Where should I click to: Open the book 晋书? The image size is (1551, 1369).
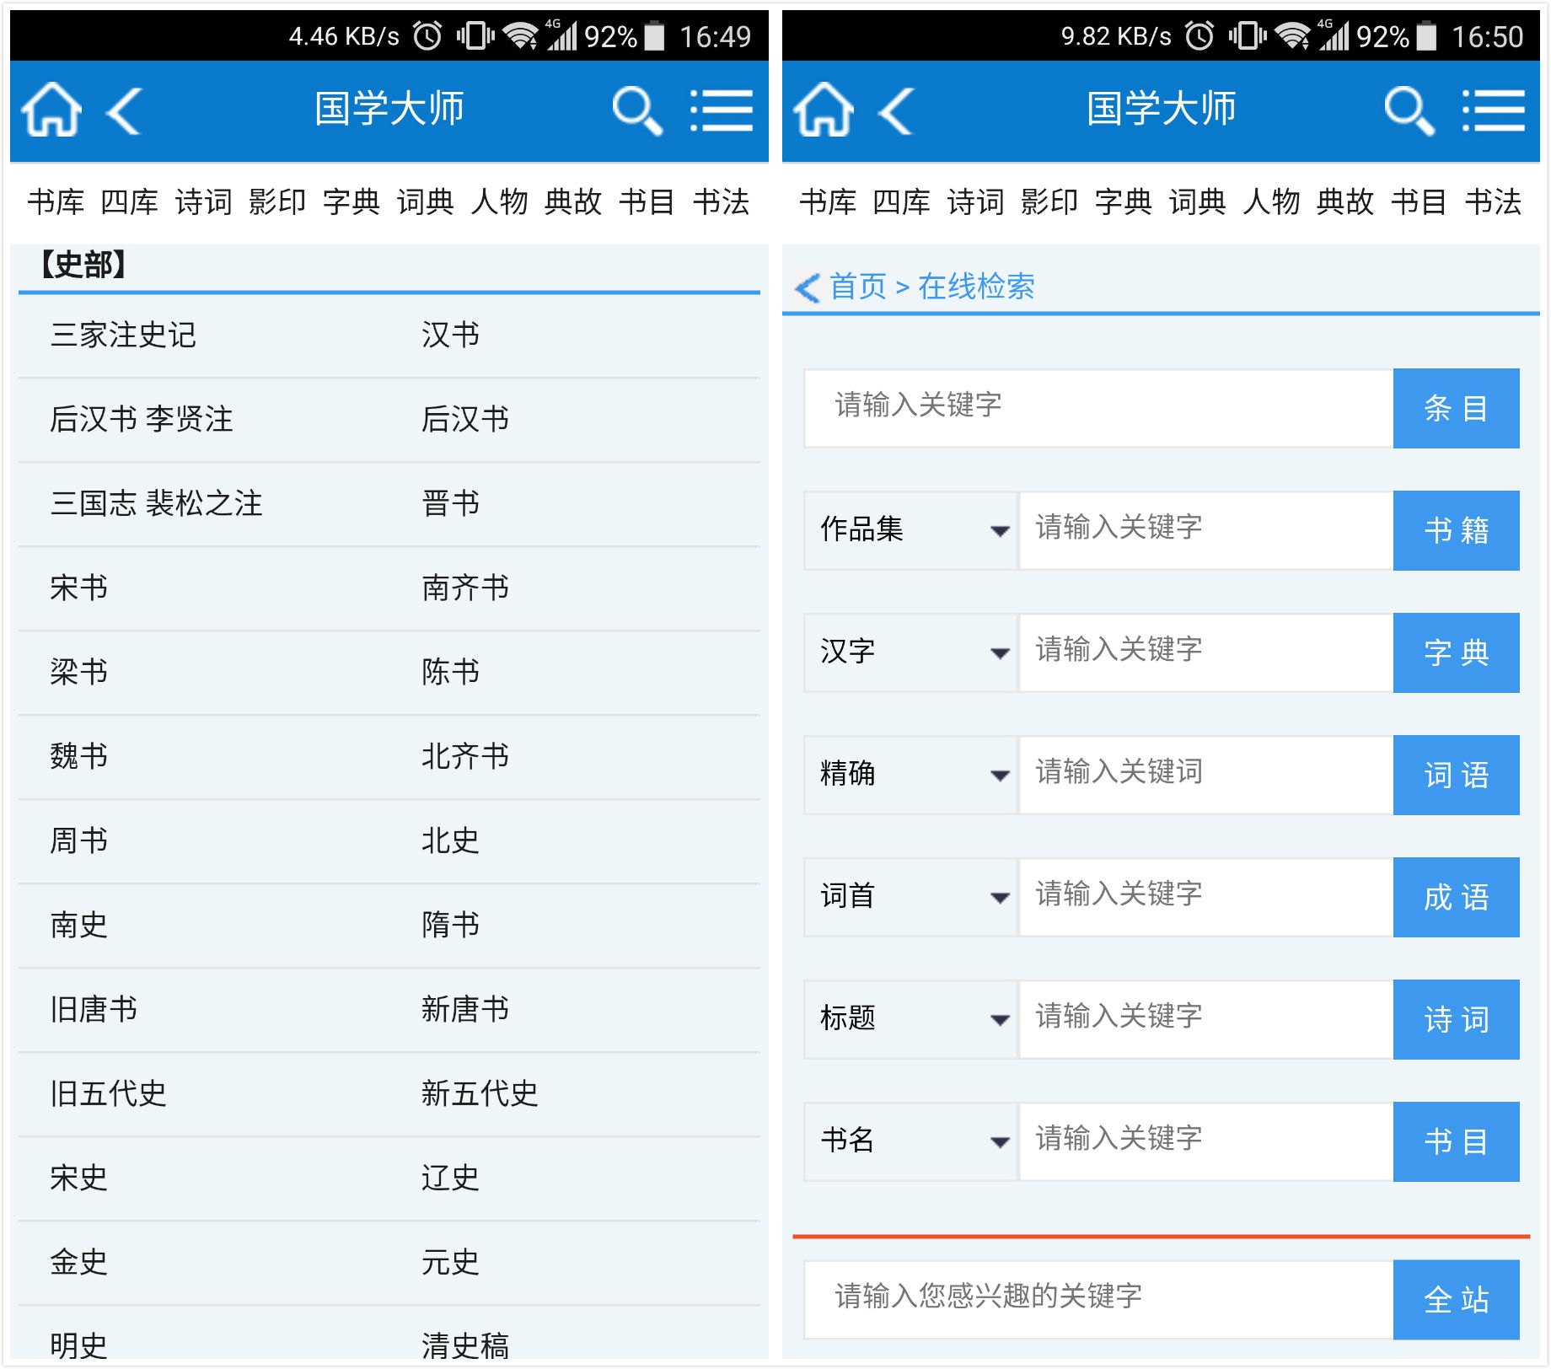coord(450,504)
